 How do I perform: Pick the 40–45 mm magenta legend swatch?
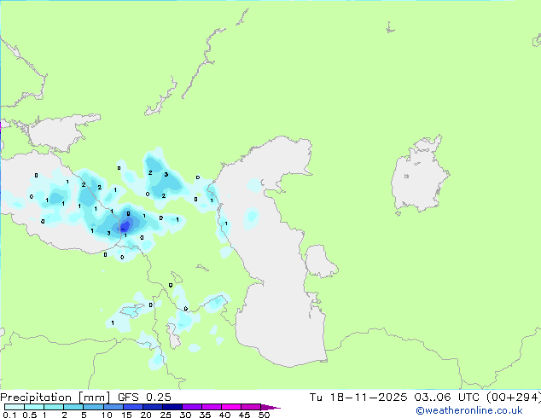coord(231,407)
